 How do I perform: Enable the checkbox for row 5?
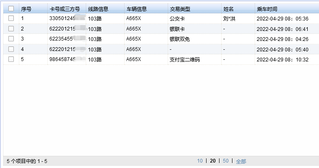click(x=11, y=59)
